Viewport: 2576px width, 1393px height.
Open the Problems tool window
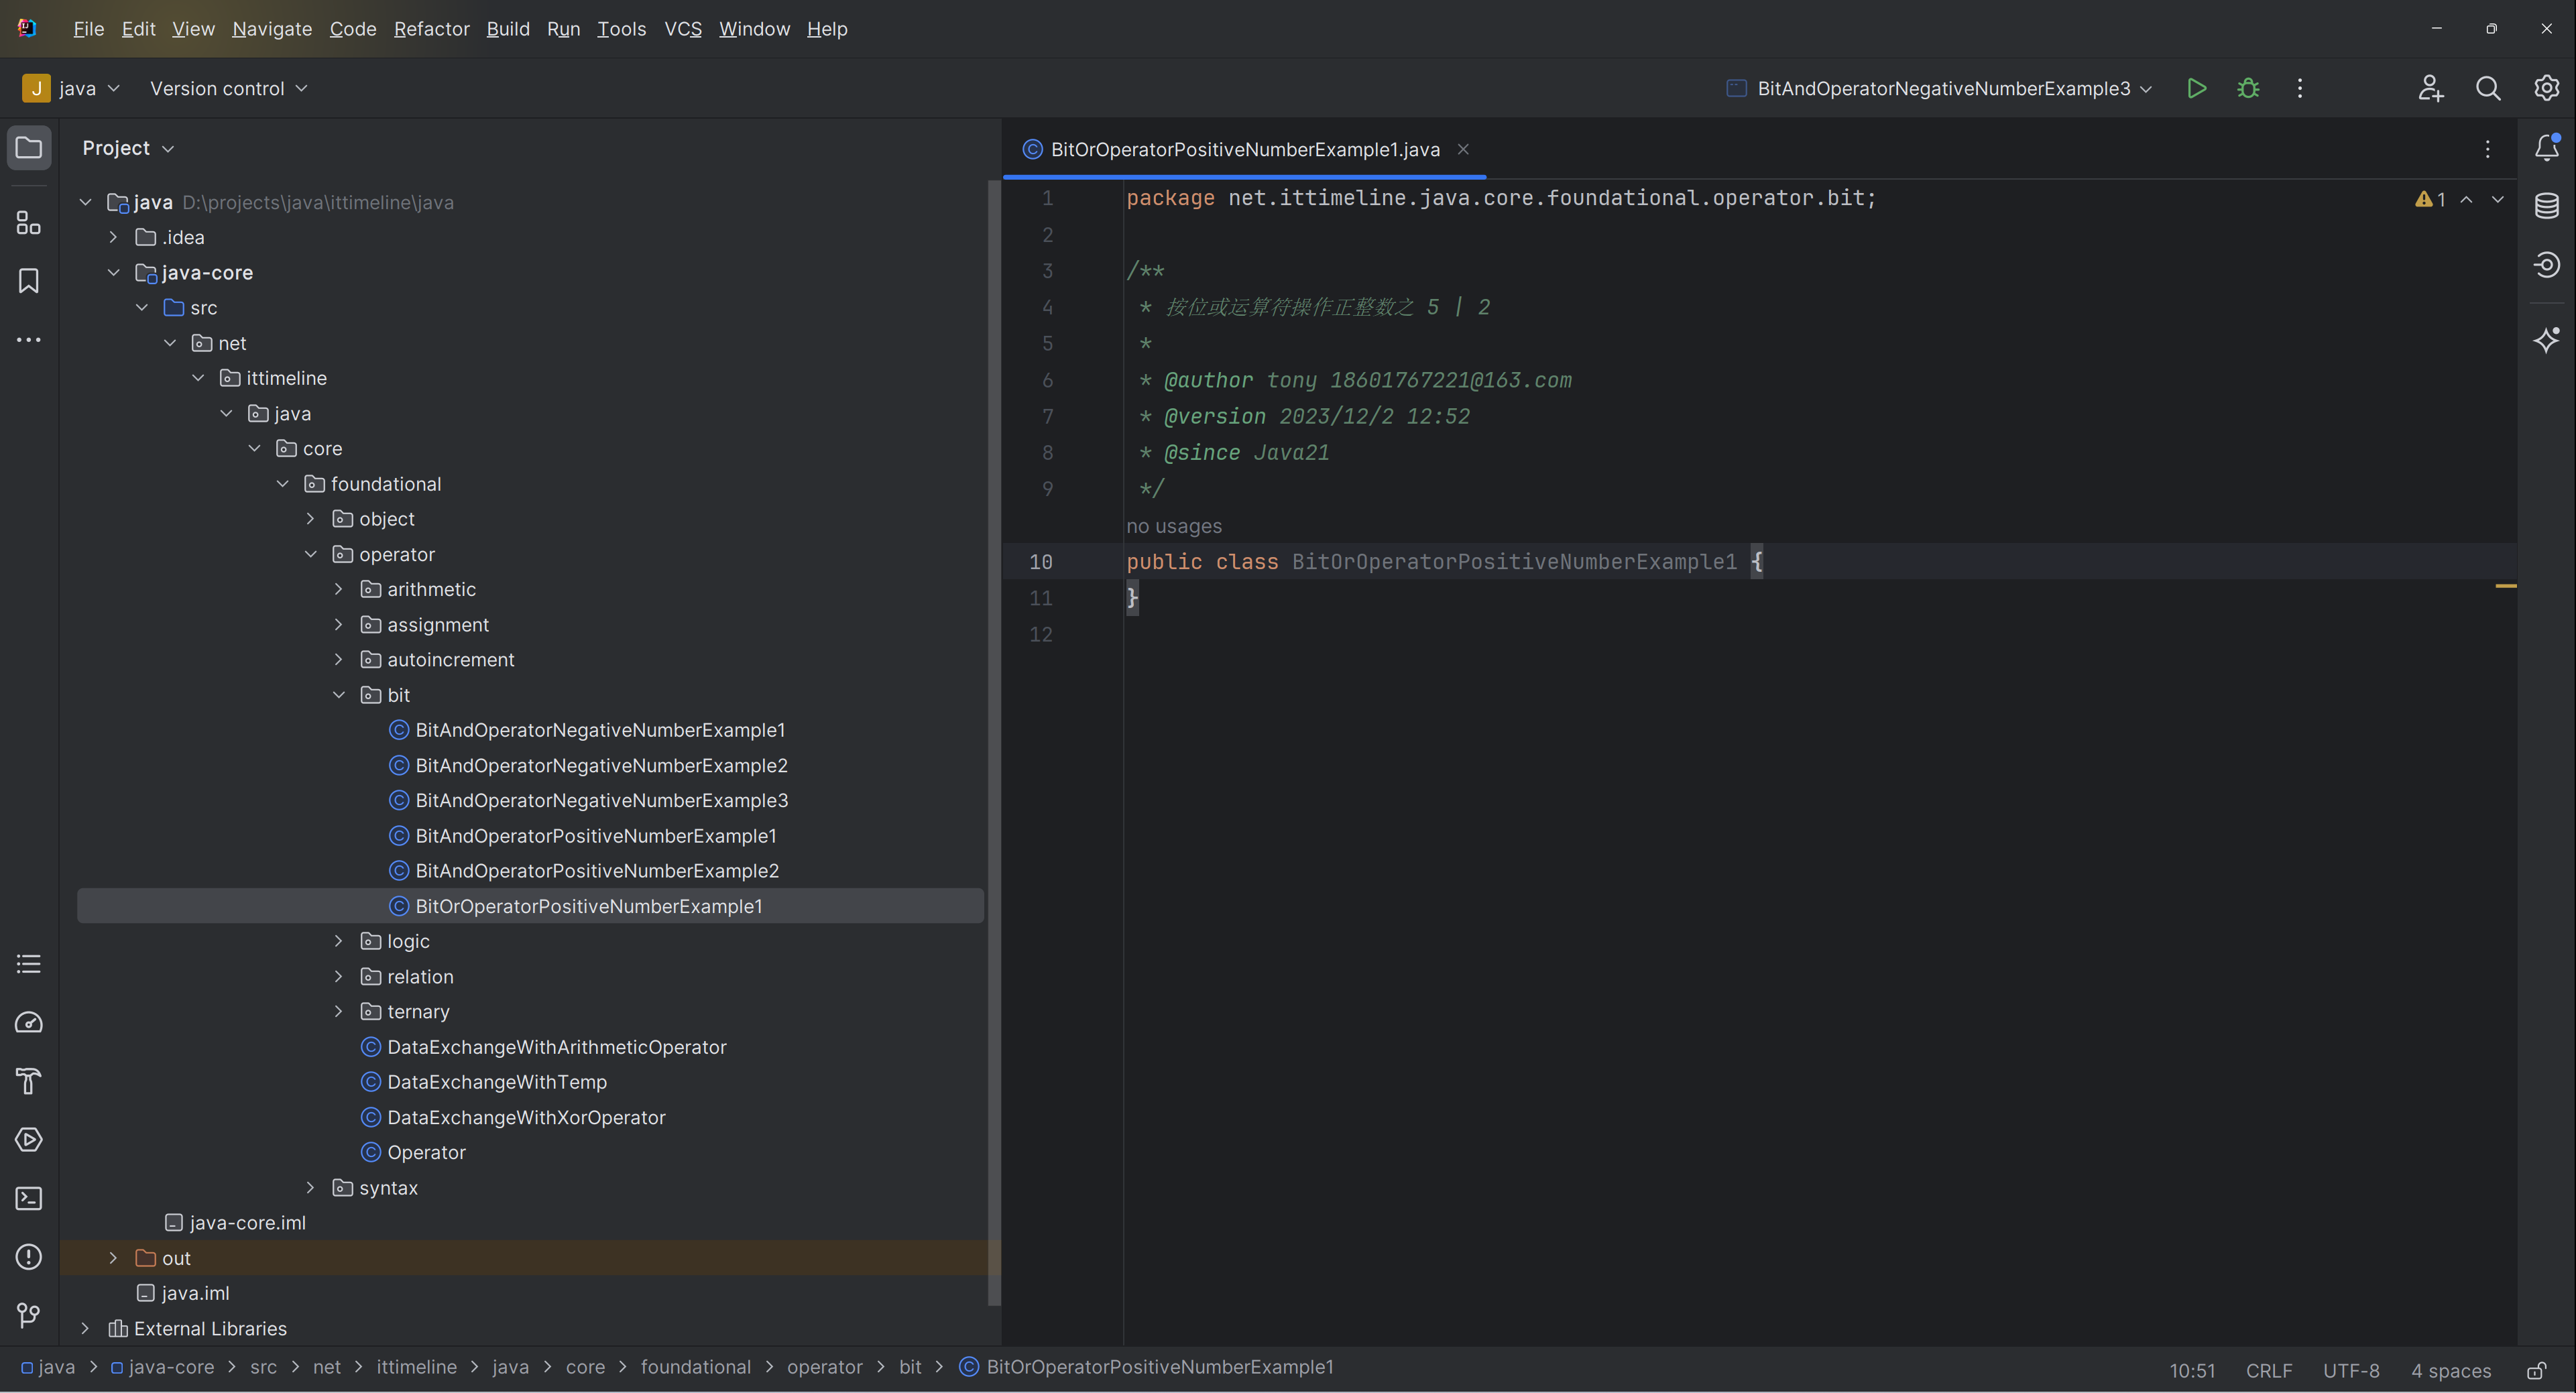[x=29, y=1257]
